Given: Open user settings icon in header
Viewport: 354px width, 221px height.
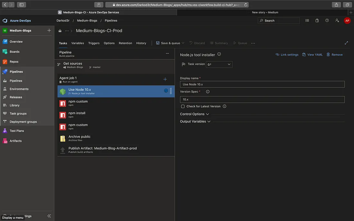Looking at the screenshot, I should 337,21.
